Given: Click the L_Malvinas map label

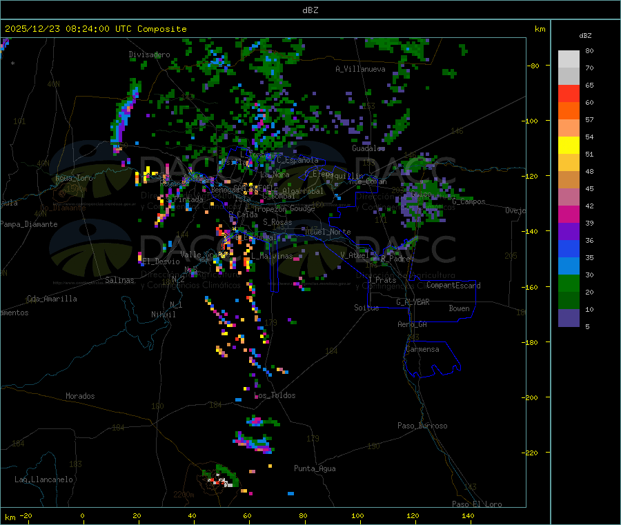Looking at the screenshot, I should point(272,256).
